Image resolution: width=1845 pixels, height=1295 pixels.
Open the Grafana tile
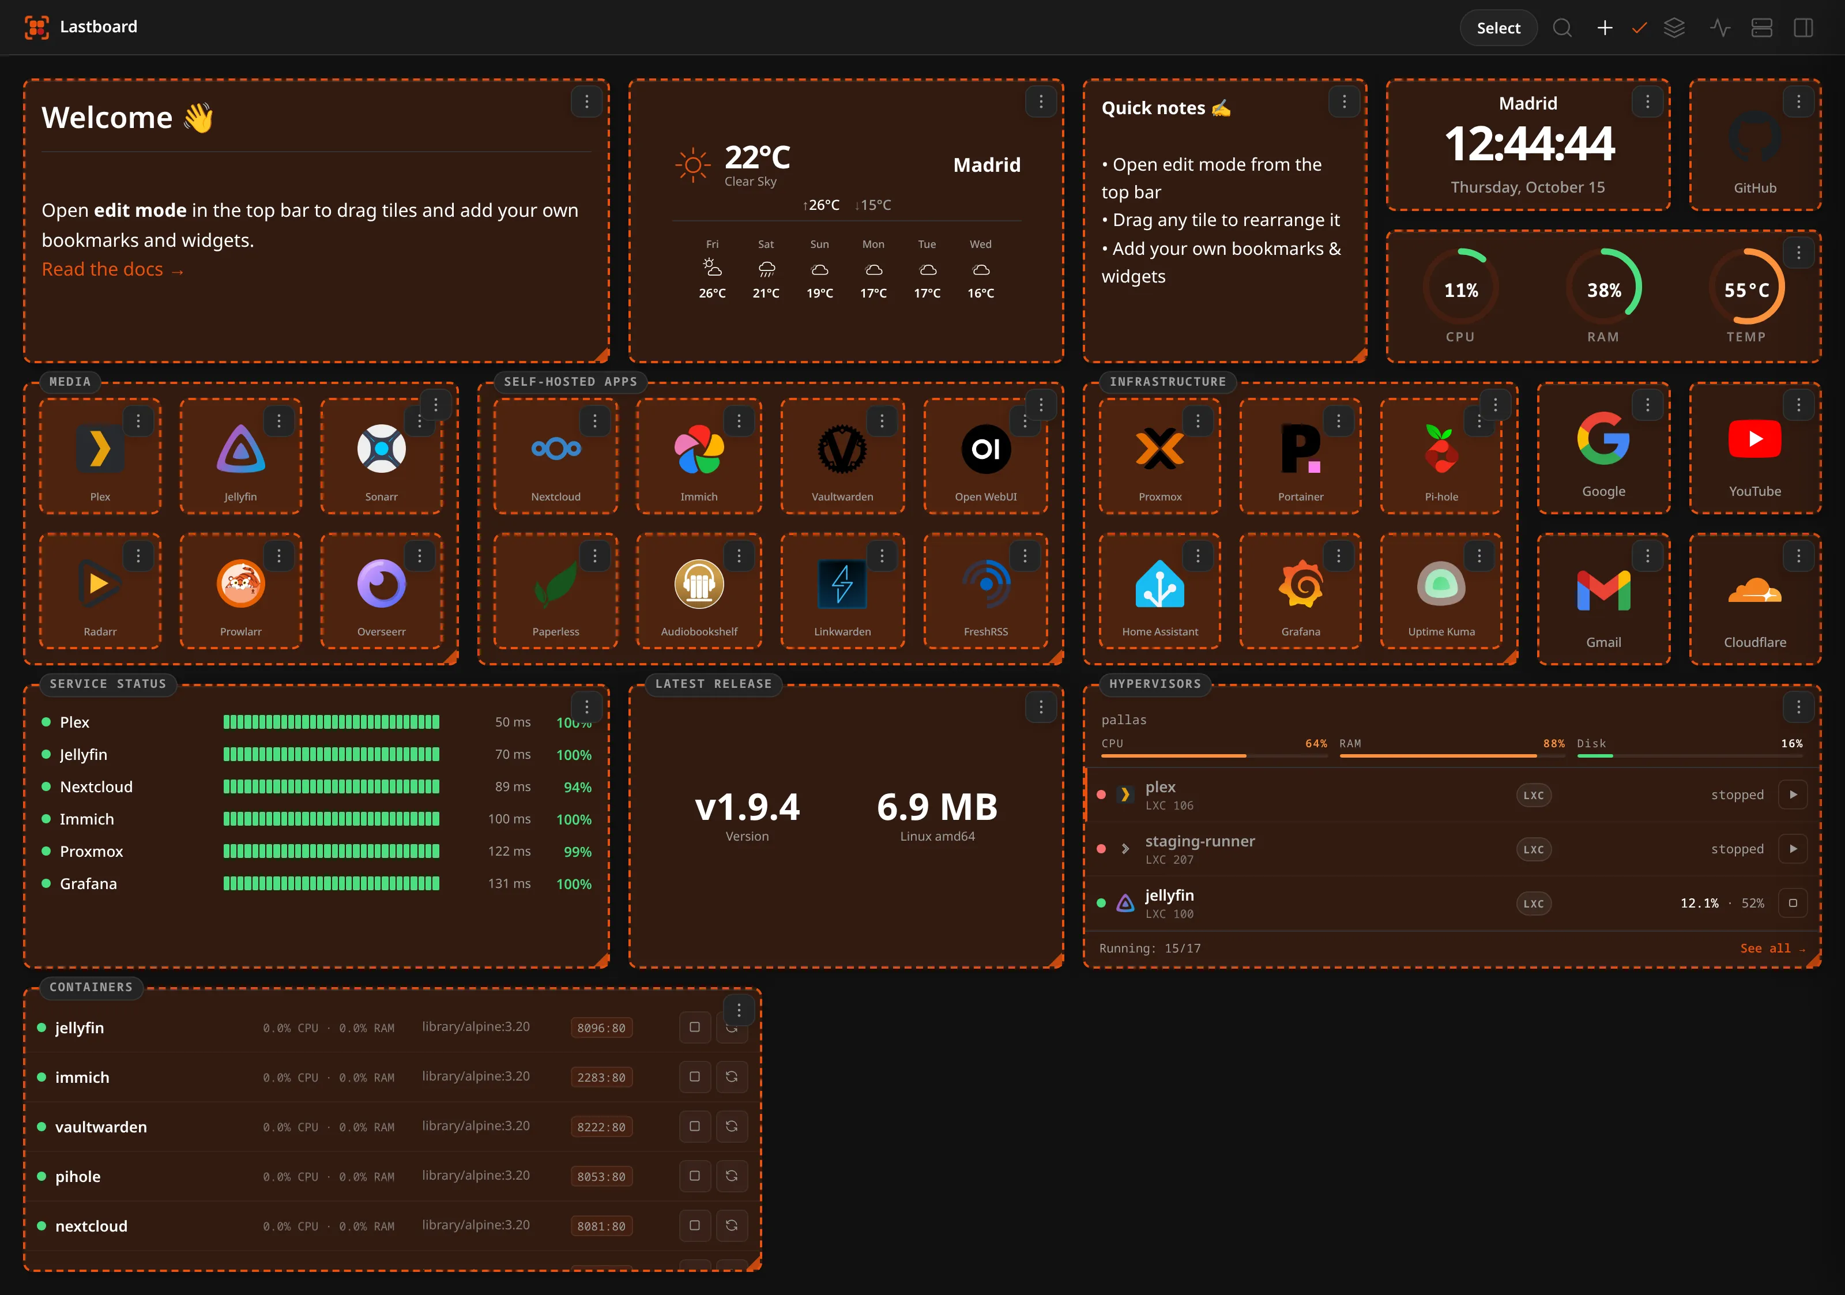coord(1300,591)
